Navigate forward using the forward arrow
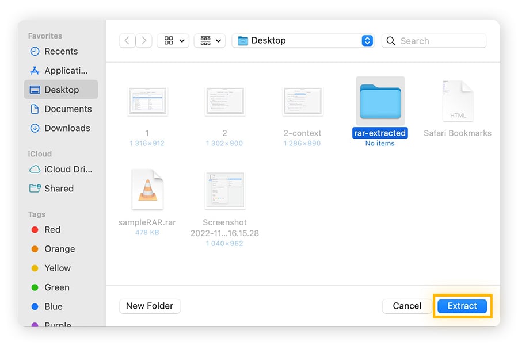 click(x=143, y=40)
